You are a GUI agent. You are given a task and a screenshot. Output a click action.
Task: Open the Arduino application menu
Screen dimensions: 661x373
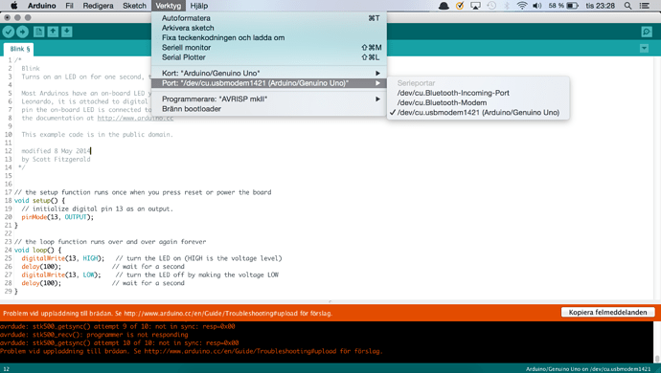[x=42, y=6]
